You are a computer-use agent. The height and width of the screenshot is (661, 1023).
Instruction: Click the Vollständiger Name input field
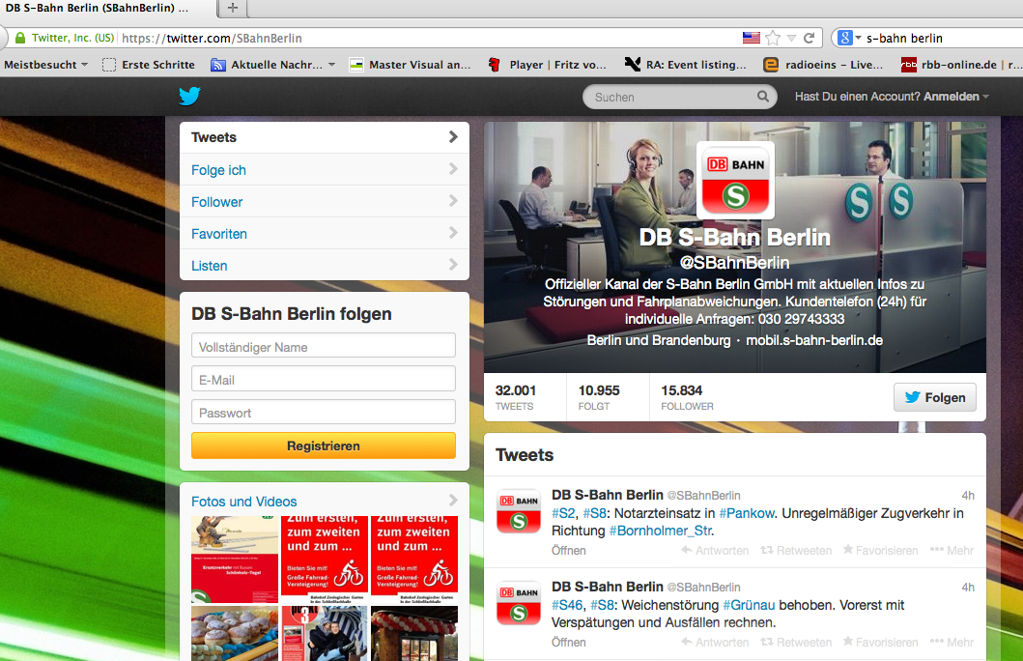click(x=324, y=346)
